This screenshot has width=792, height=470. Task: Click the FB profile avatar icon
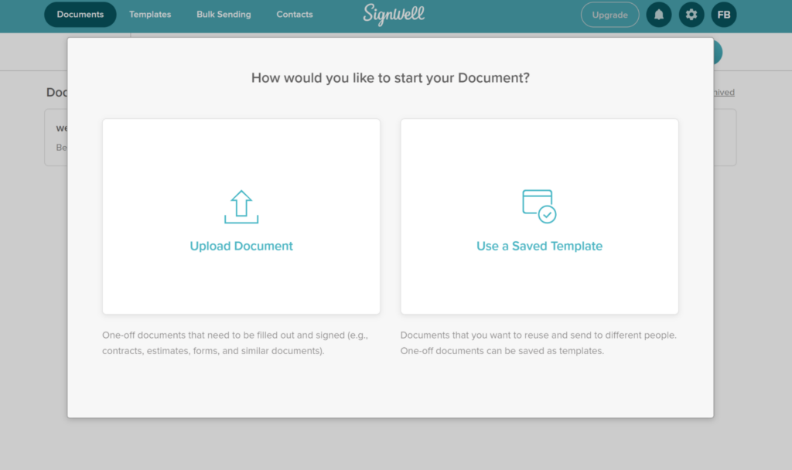tap(724, 15)
